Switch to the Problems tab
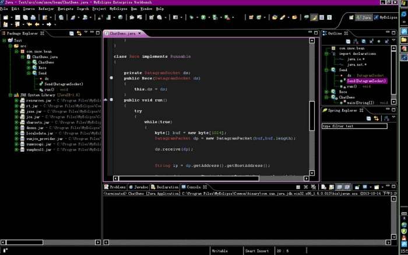 click(116, 187)
